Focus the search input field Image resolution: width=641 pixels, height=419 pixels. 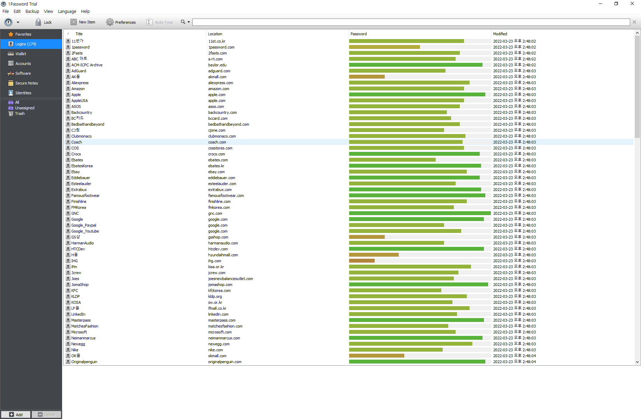[411, 22]
